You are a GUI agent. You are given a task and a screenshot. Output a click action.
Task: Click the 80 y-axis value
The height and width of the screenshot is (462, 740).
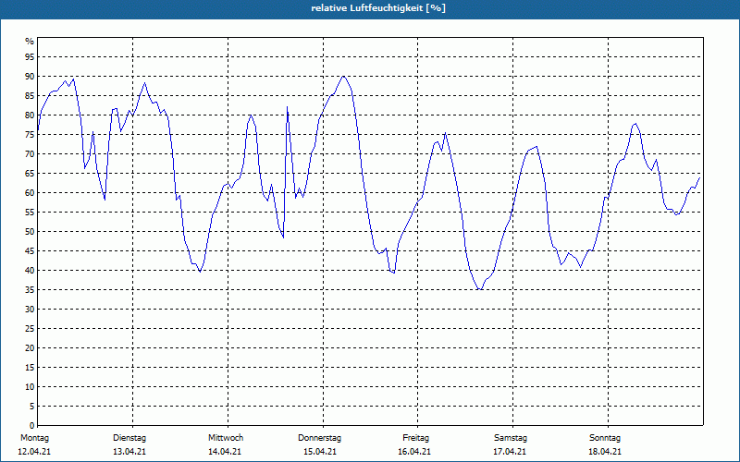coord(30,115)
